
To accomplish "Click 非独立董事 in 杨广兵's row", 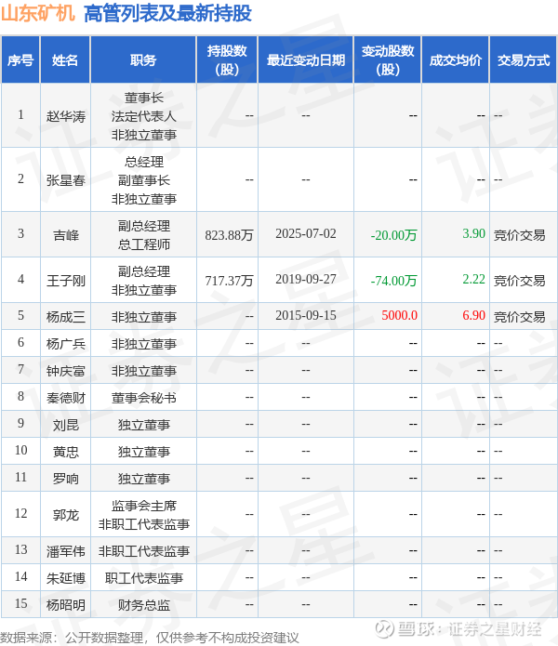I will [x=144, y=344].
